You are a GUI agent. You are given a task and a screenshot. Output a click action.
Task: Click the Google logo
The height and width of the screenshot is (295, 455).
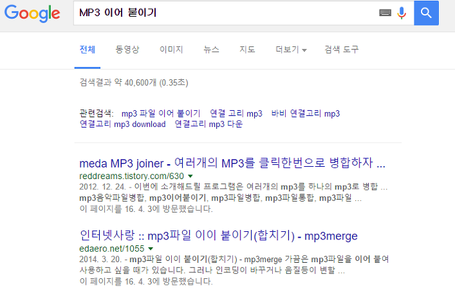click(x=32, y=14)
